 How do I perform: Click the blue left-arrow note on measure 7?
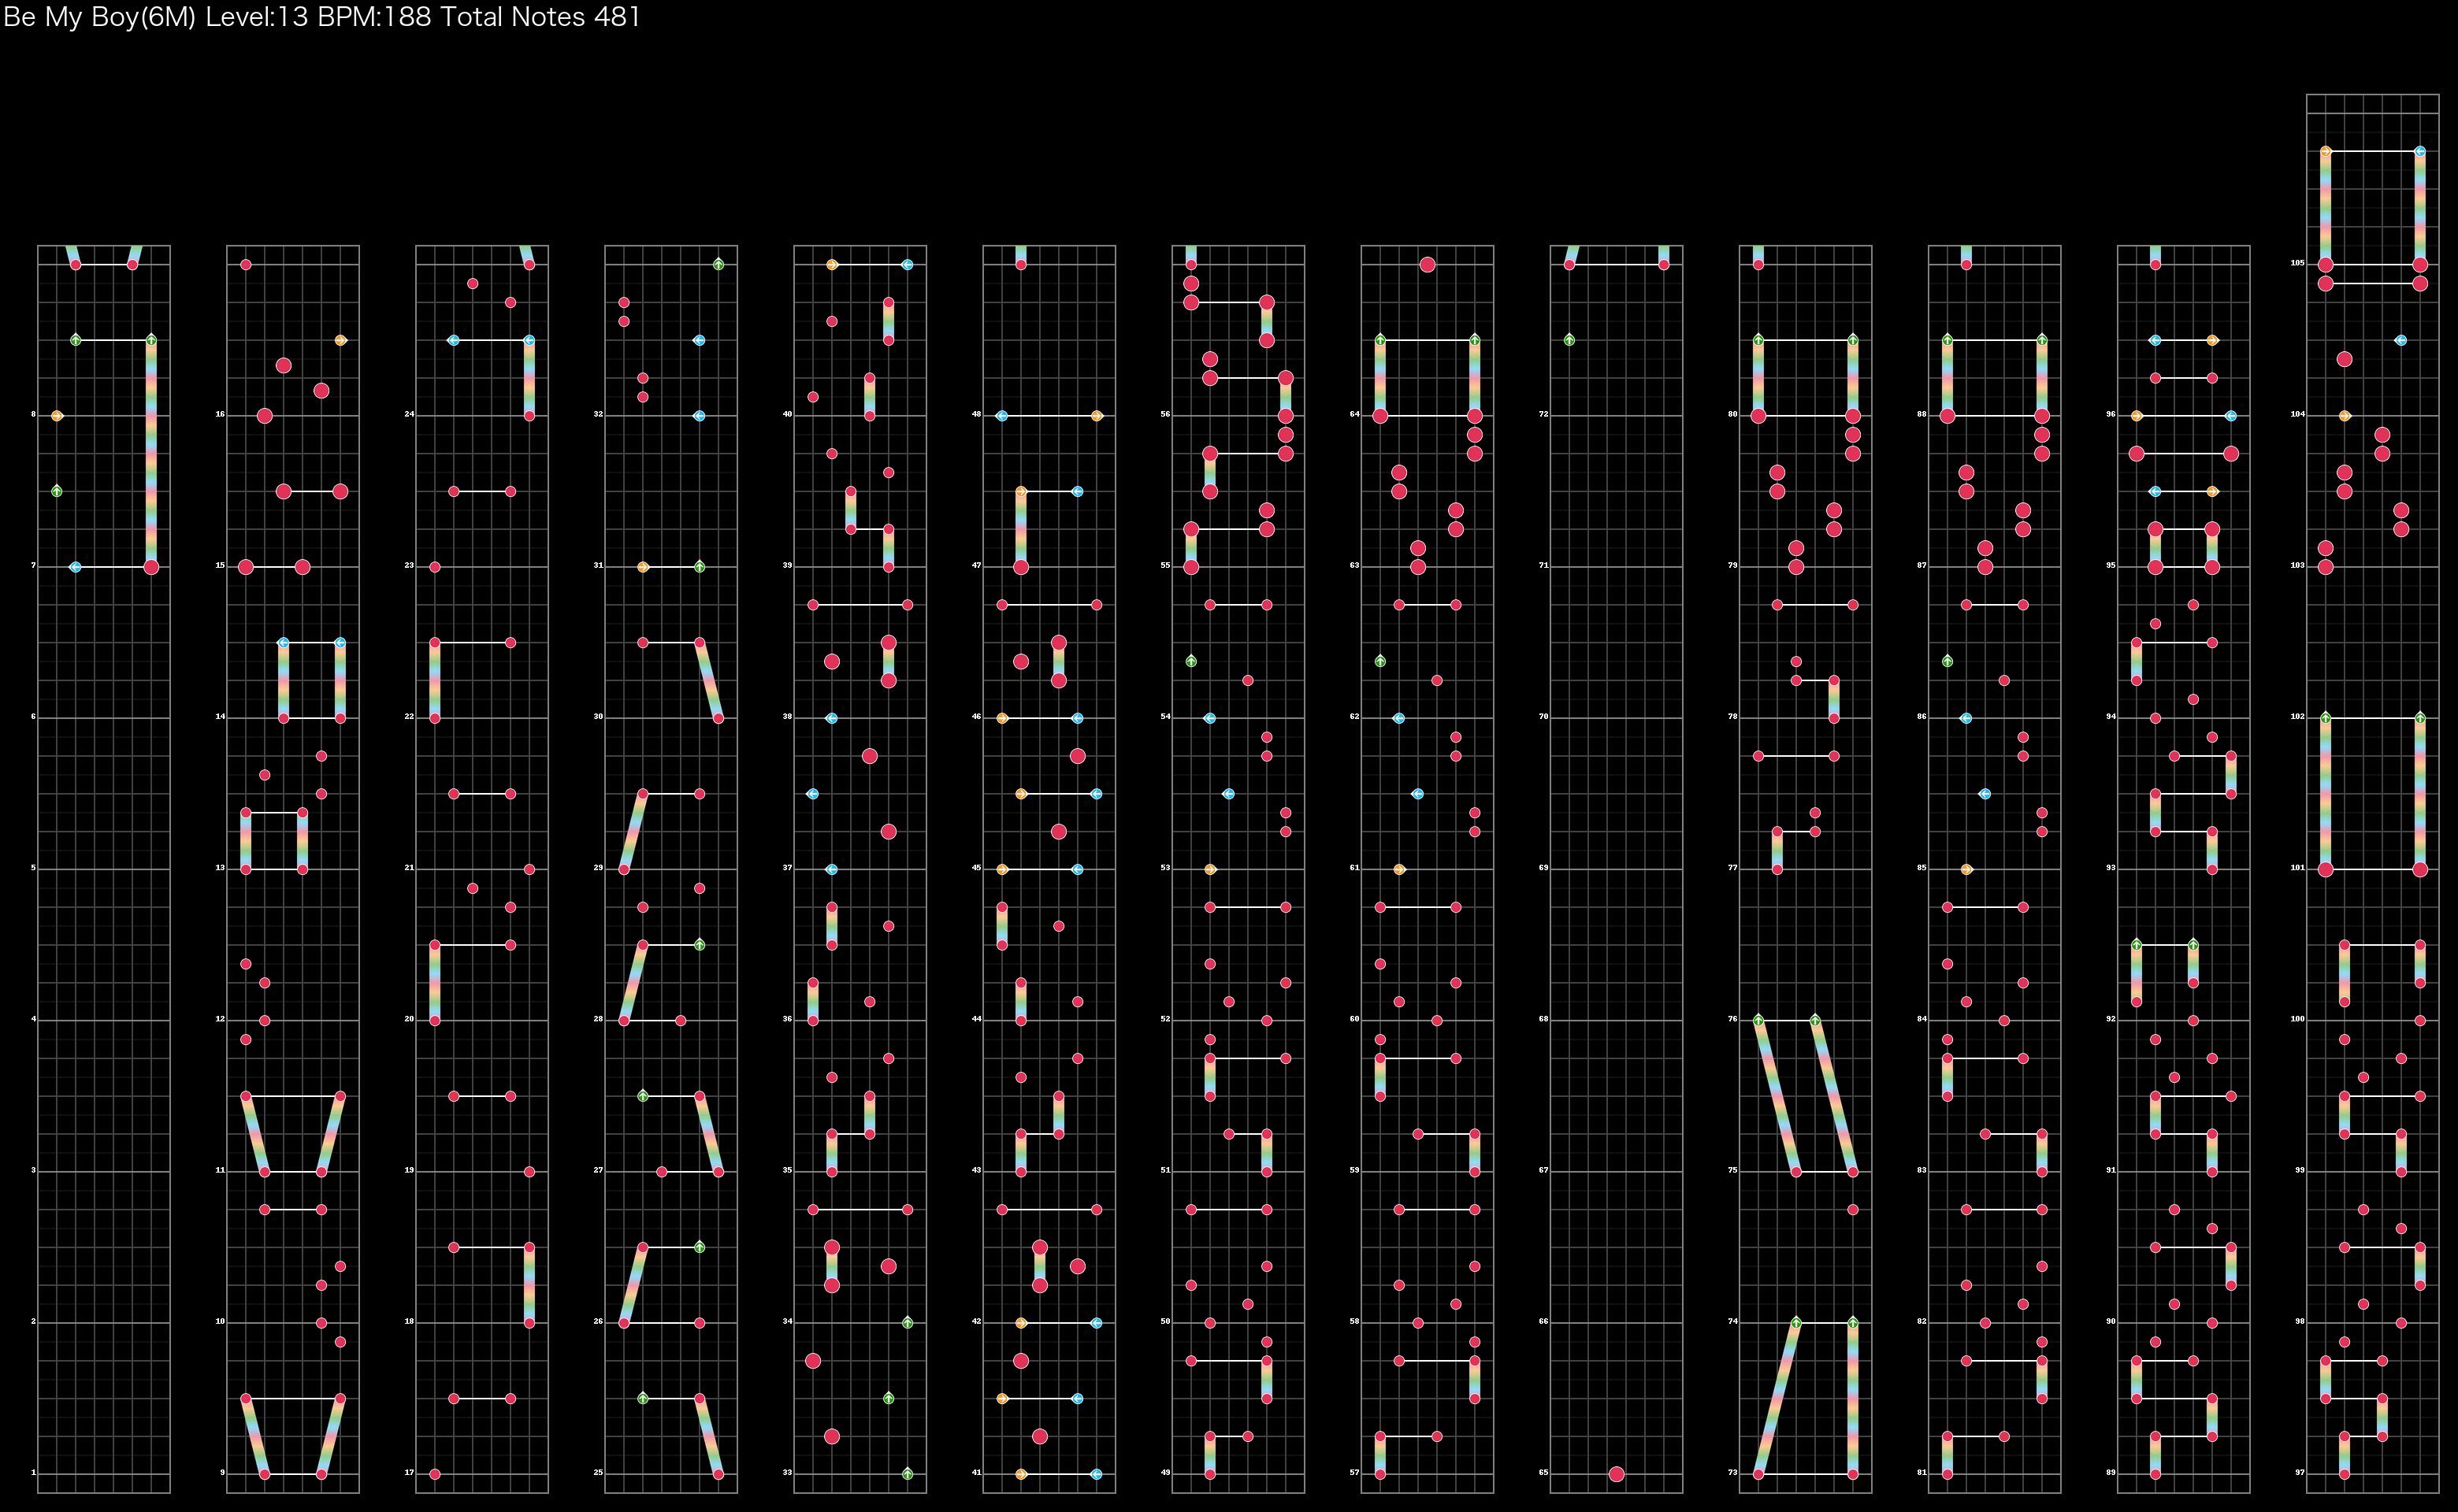75,567
